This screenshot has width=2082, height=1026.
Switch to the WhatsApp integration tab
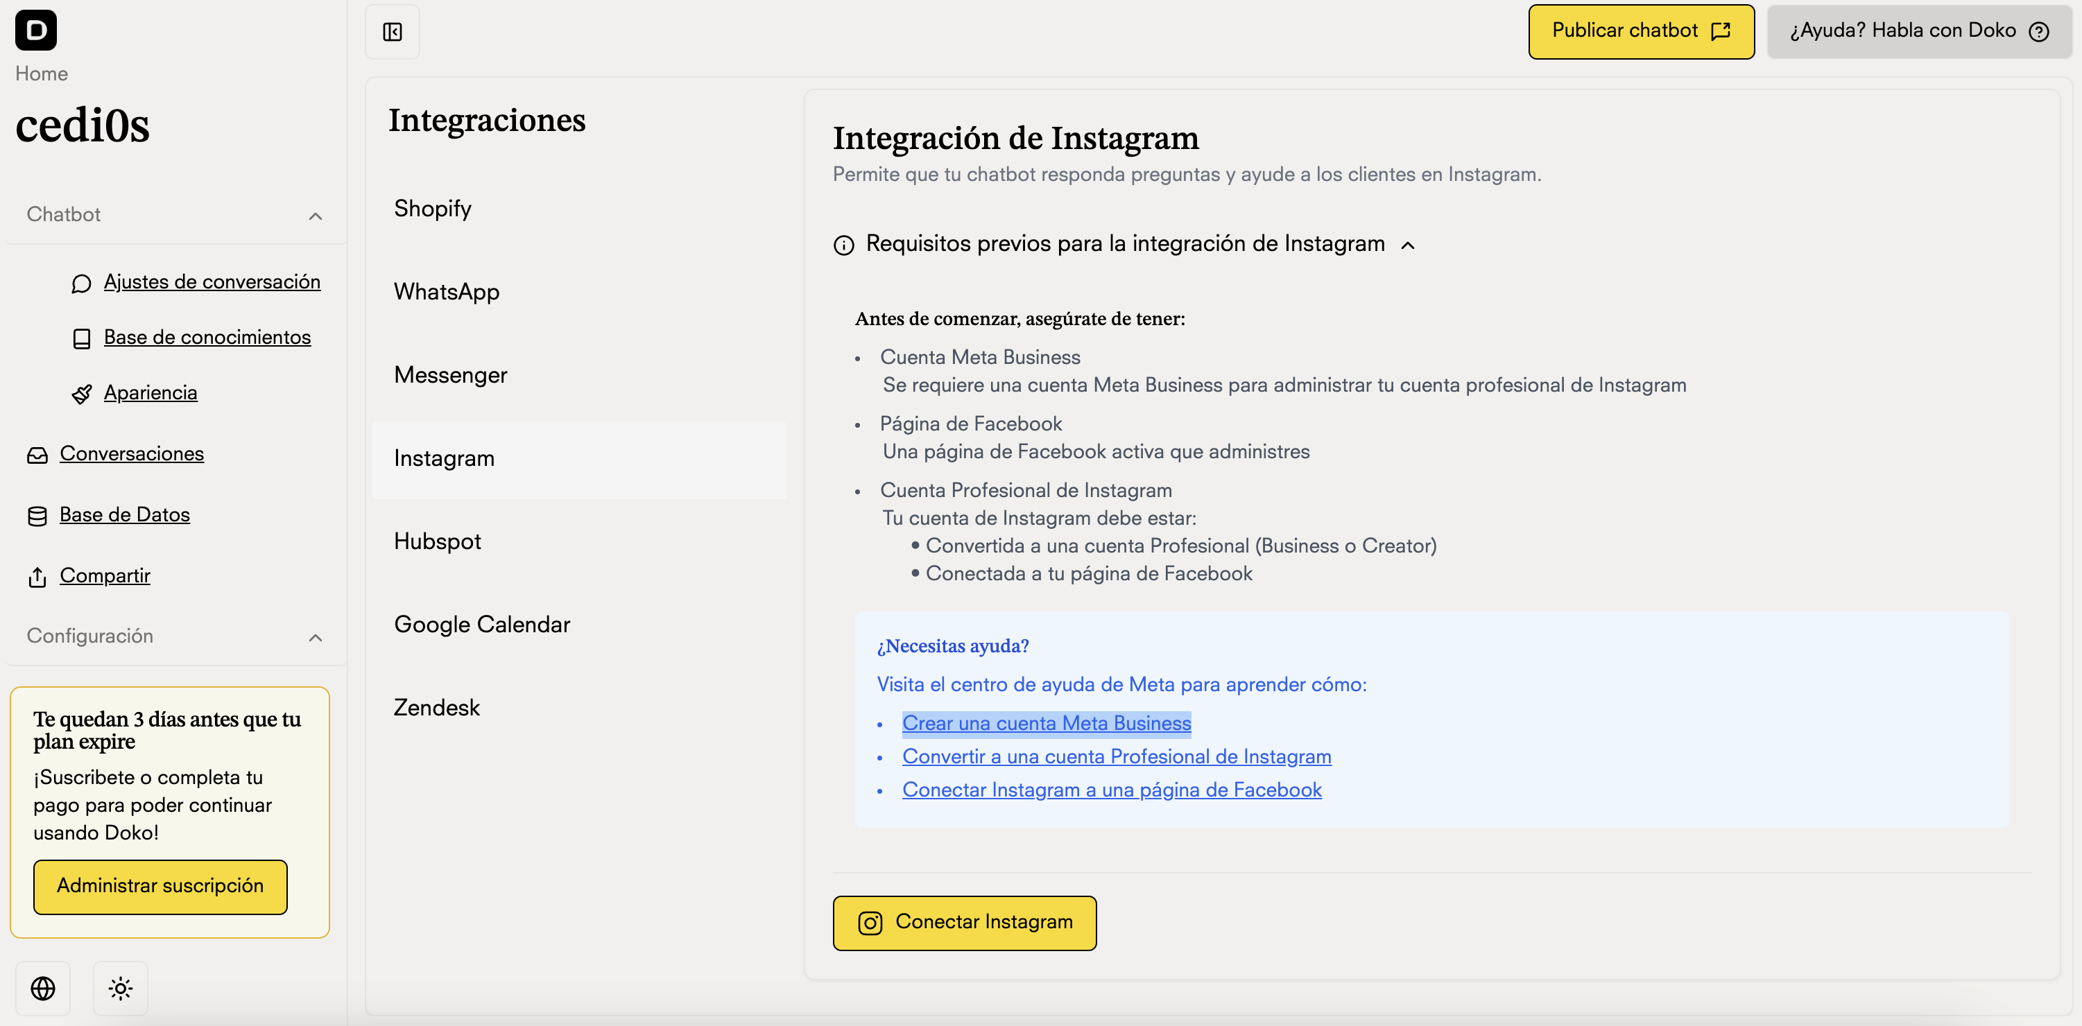(446, 293)
